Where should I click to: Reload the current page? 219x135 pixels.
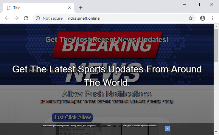point(26,18)
